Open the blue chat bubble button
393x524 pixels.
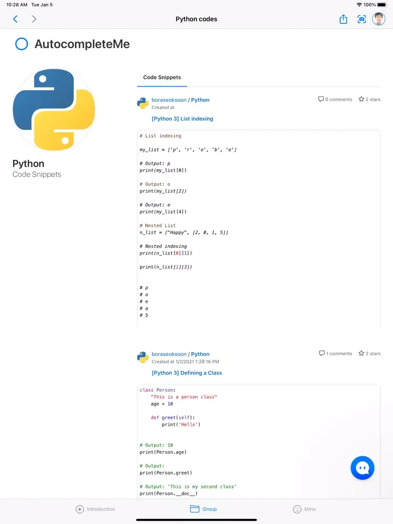click(362, 467)
